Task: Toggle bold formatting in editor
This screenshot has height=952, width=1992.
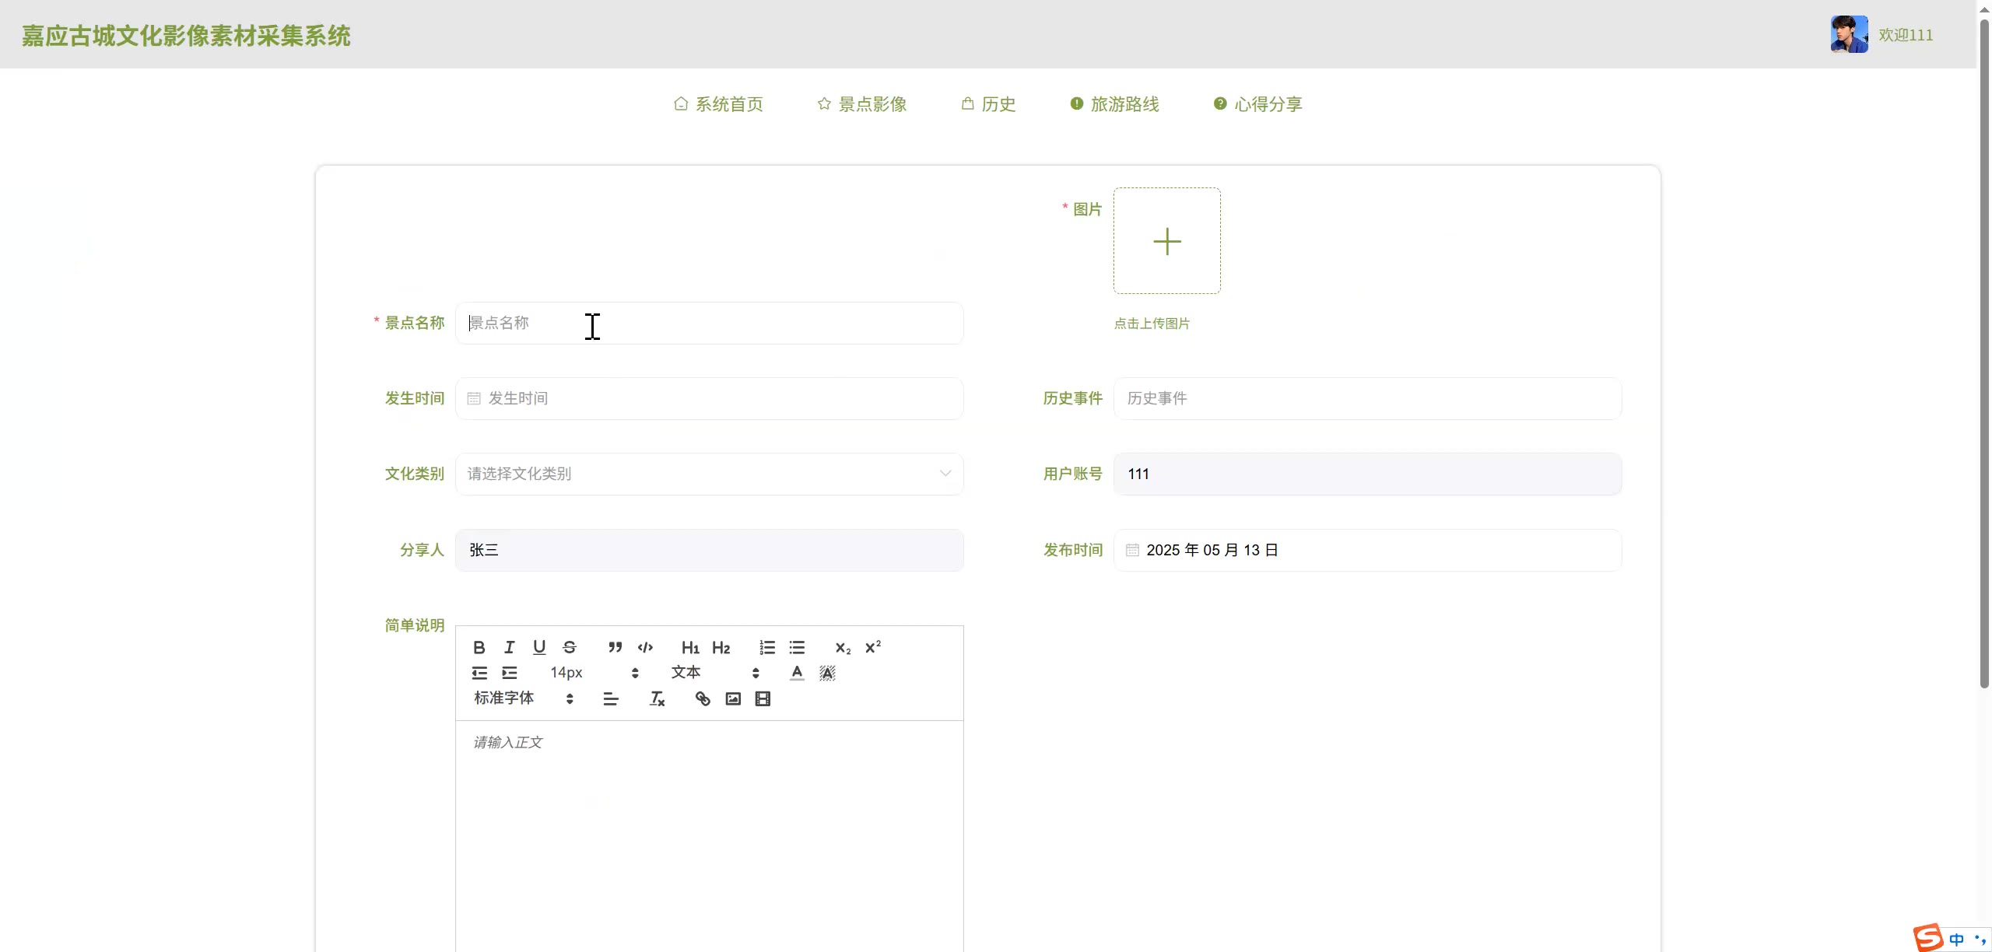Action: tap(479, 647)
